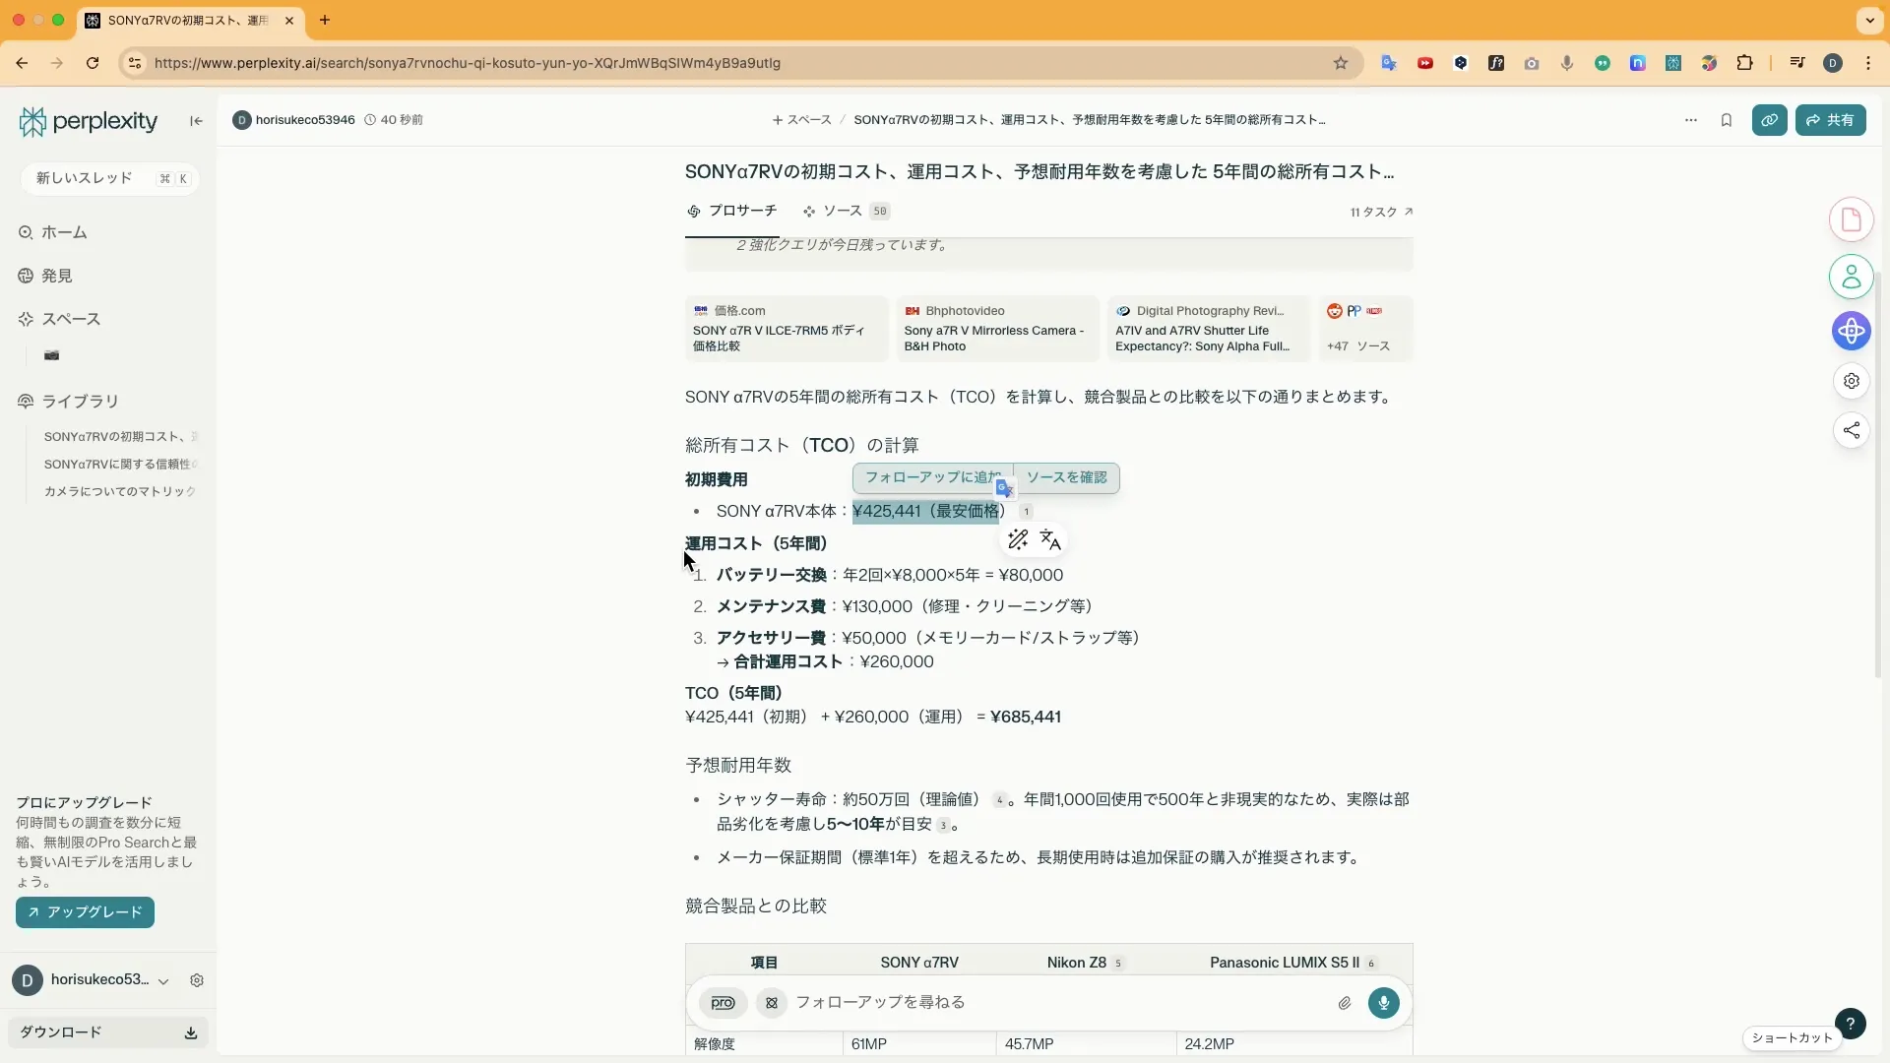Open the three-dot options menu near 共有
This screenshot has width=1890, height=1063.
click(x=1690, y=120)
